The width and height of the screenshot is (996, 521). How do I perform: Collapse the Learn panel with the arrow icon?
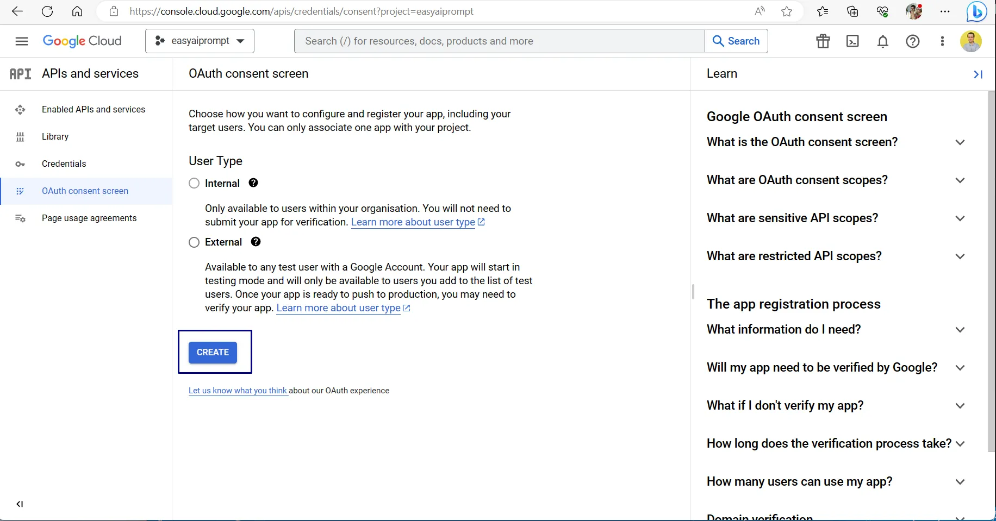(978, 74)
